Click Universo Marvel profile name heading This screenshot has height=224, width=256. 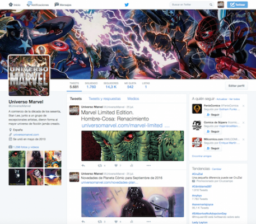tap(26, 102)
